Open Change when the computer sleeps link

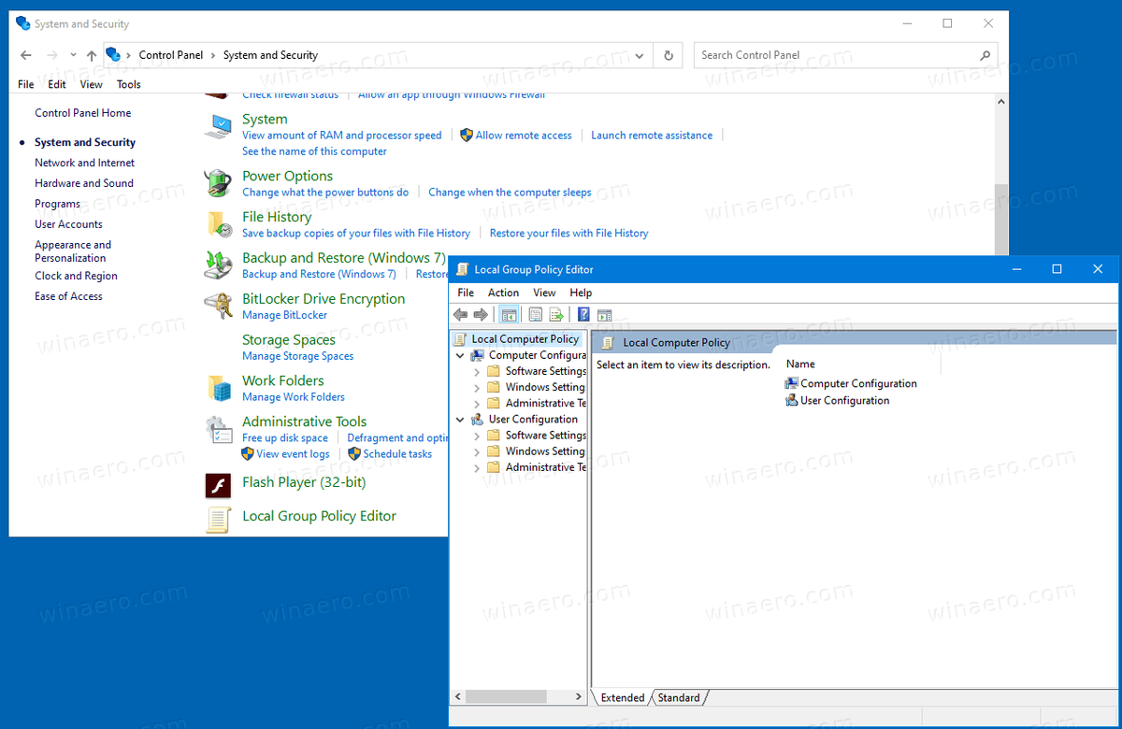click(510, 193)
